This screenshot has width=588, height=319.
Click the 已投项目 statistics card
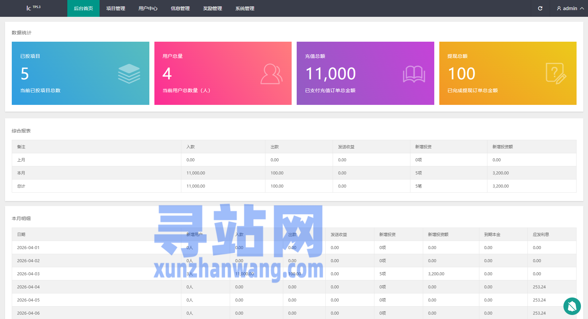click(80, 73)
